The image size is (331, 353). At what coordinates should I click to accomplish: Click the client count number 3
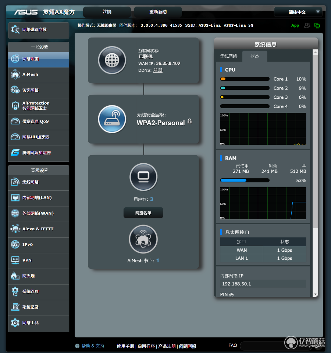pos(152,199)
